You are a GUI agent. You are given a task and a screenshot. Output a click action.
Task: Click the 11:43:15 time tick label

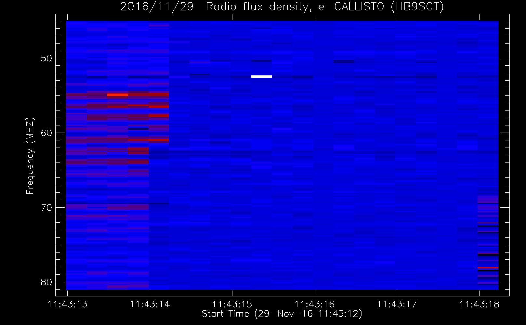232,305
